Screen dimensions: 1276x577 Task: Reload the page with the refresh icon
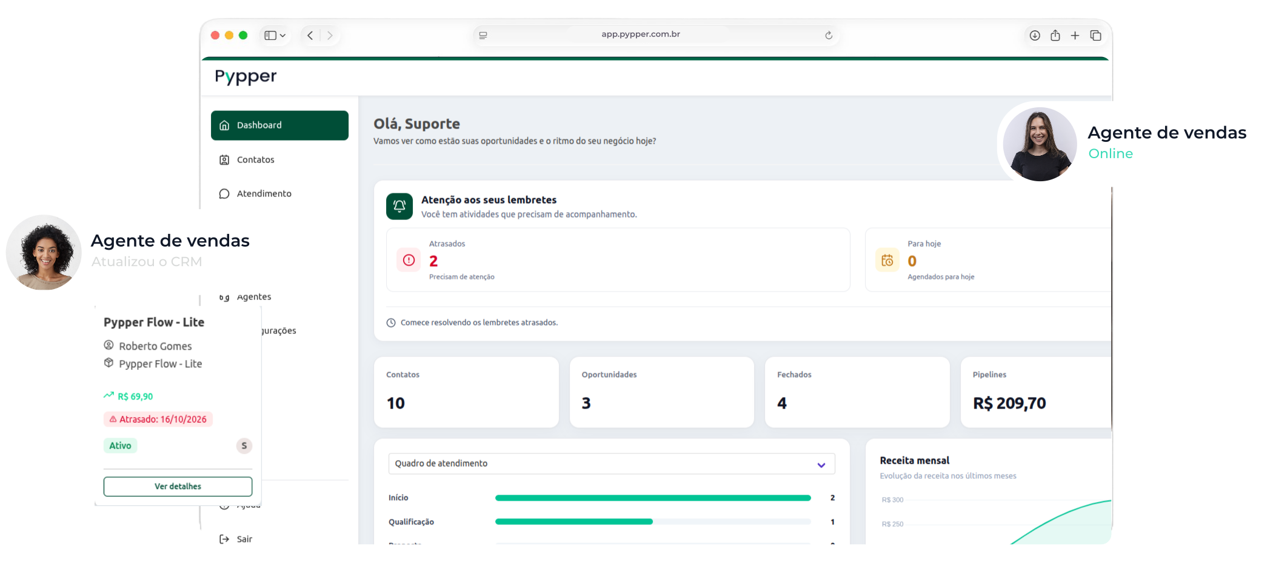(829, 36)
